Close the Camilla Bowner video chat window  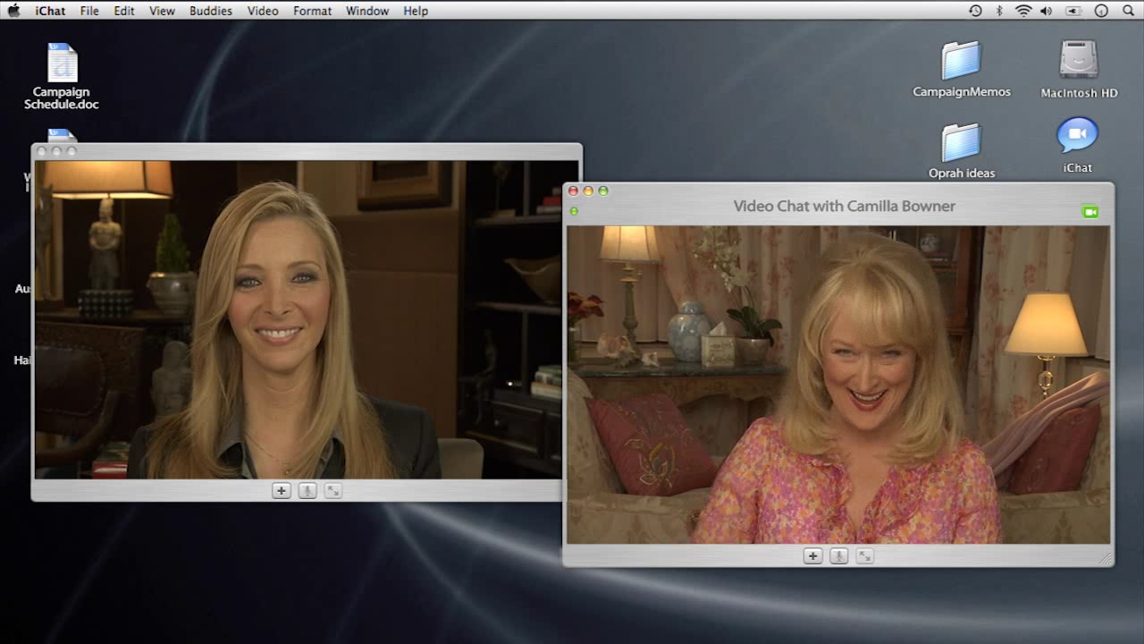(x=574, y=191)
